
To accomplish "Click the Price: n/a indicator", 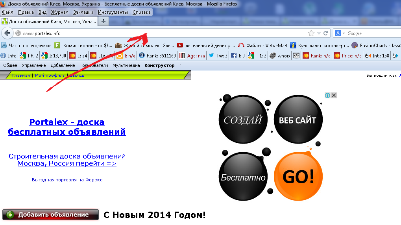I will (x=347, y=55).
